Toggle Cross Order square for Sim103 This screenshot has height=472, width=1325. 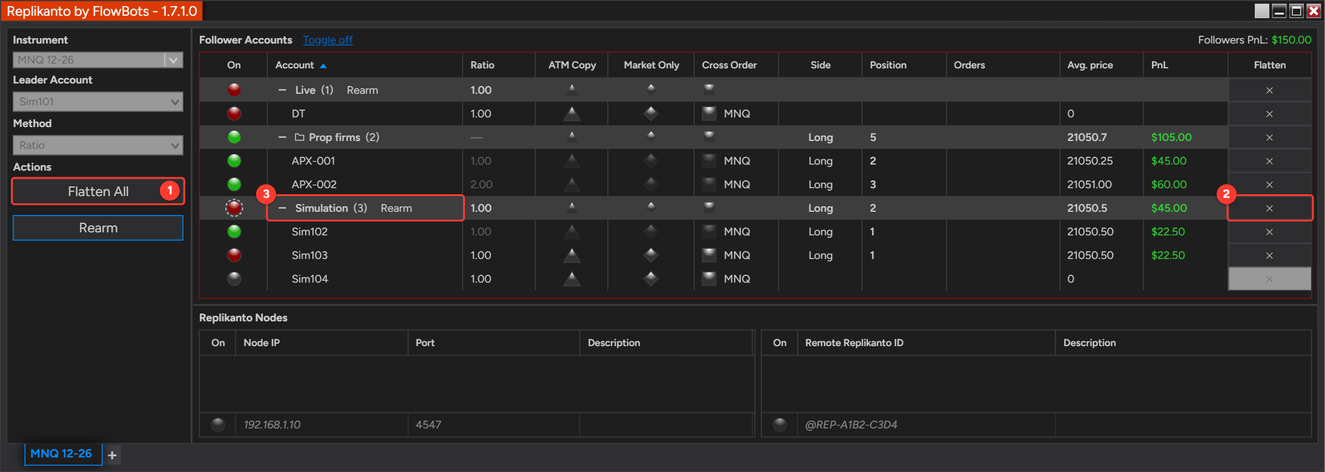point(709,255)
